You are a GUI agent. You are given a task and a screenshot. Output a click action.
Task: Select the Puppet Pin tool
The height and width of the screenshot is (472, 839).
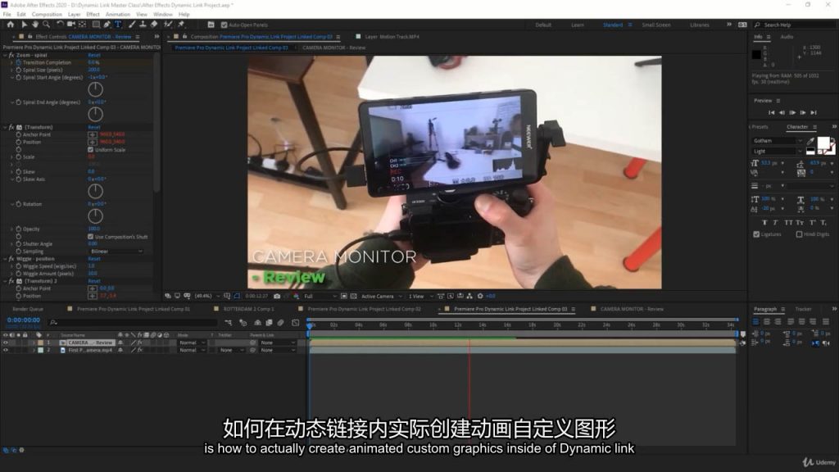click(x=181, y=25)
